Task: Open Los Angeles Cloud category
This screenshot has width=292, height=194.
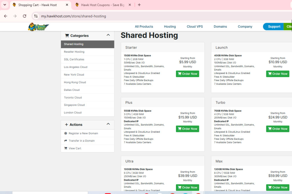Action: (88, 67)
